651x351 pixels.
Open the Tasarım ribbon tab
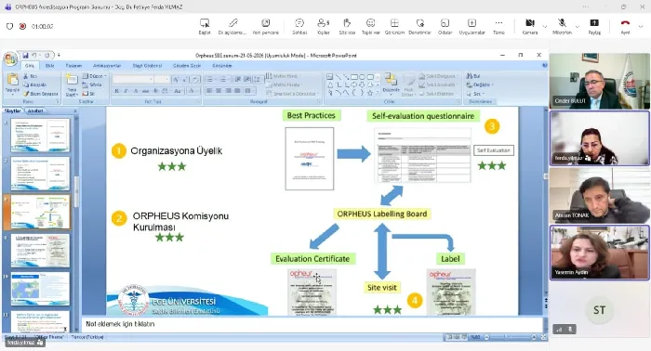pyautogui.click(x=73, y=66)
